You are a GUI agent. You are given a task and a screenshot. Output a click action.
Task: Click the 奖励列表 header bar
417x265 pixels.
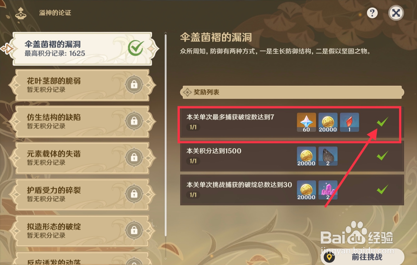292,92
